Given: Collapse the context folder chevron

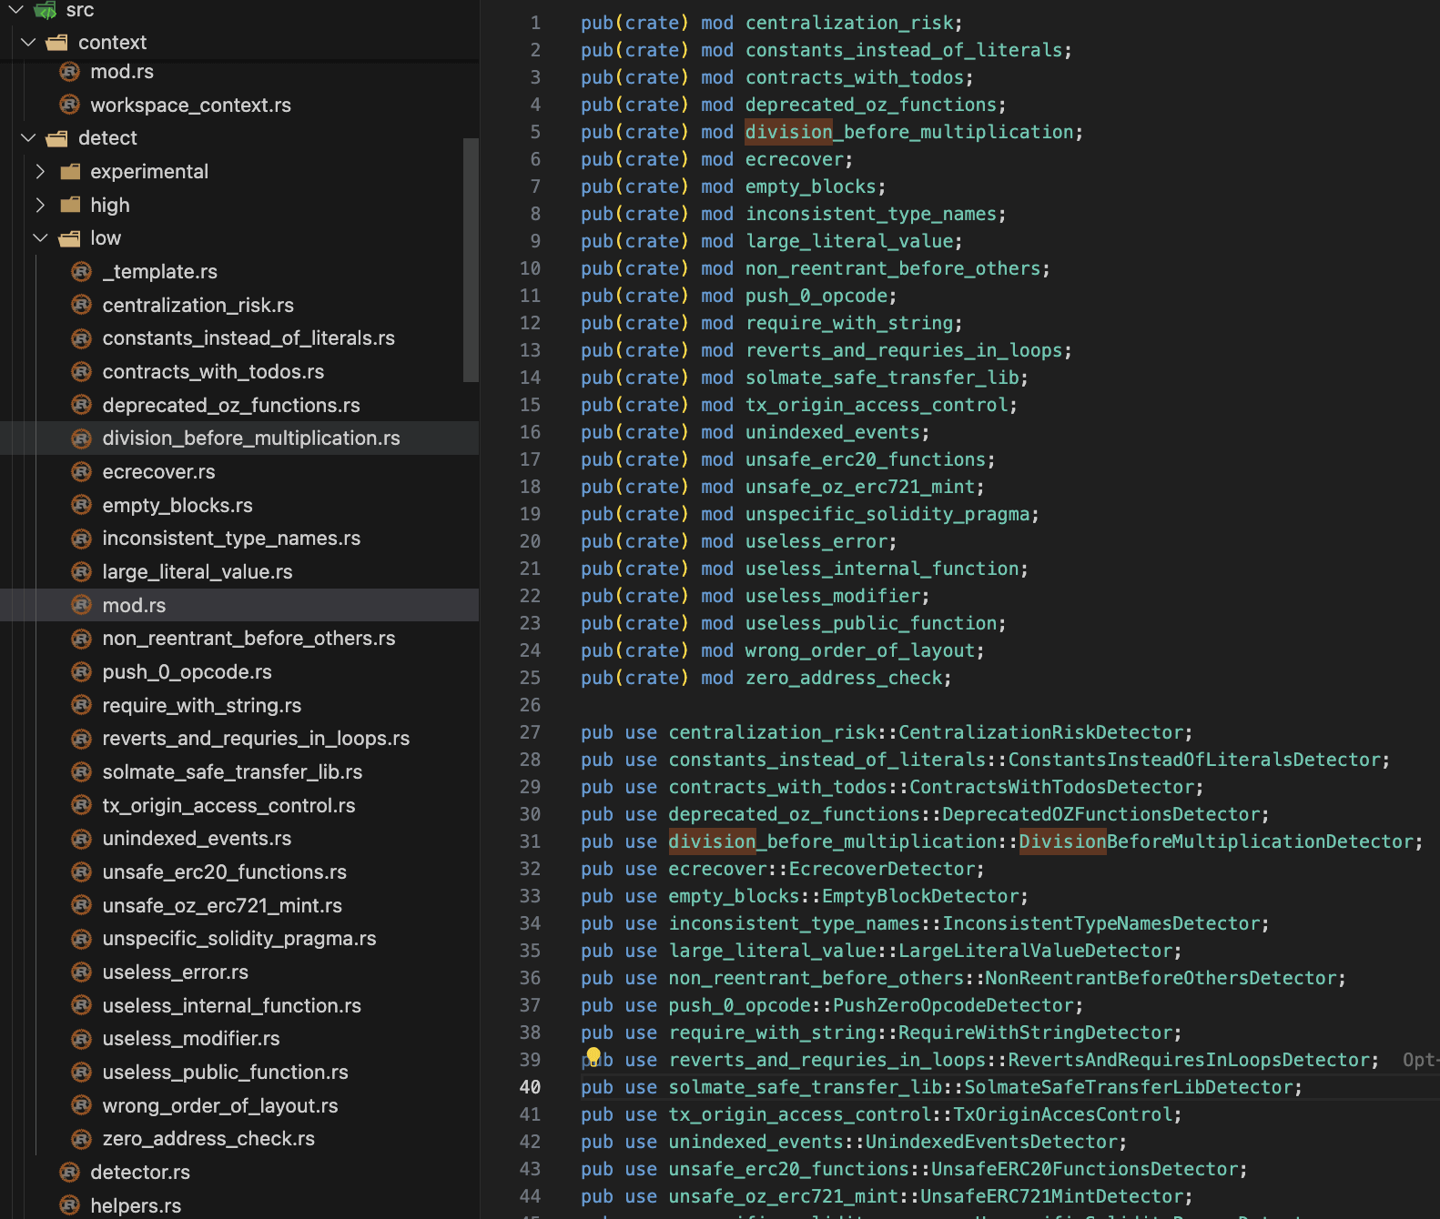Looking at the screenshot, I should tap(28, 43).
